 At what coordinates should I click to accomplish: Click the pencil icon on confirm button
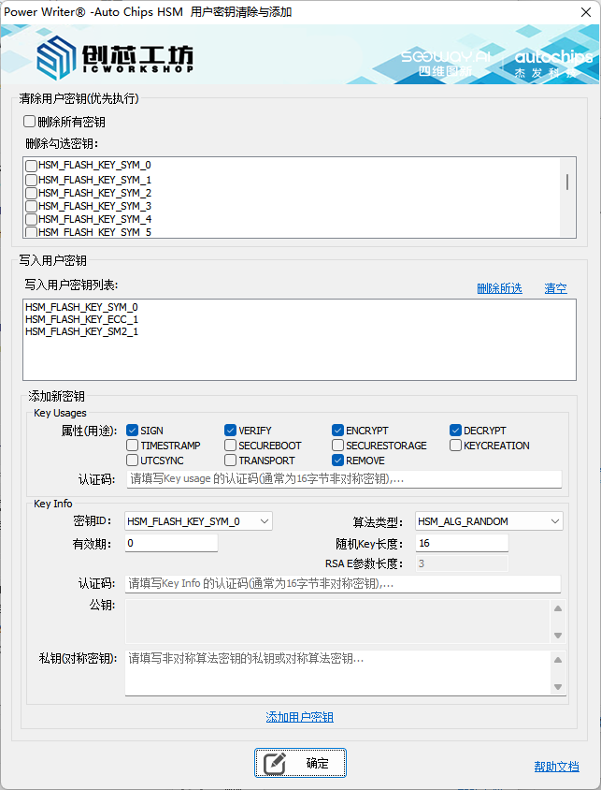coord(275,763)
